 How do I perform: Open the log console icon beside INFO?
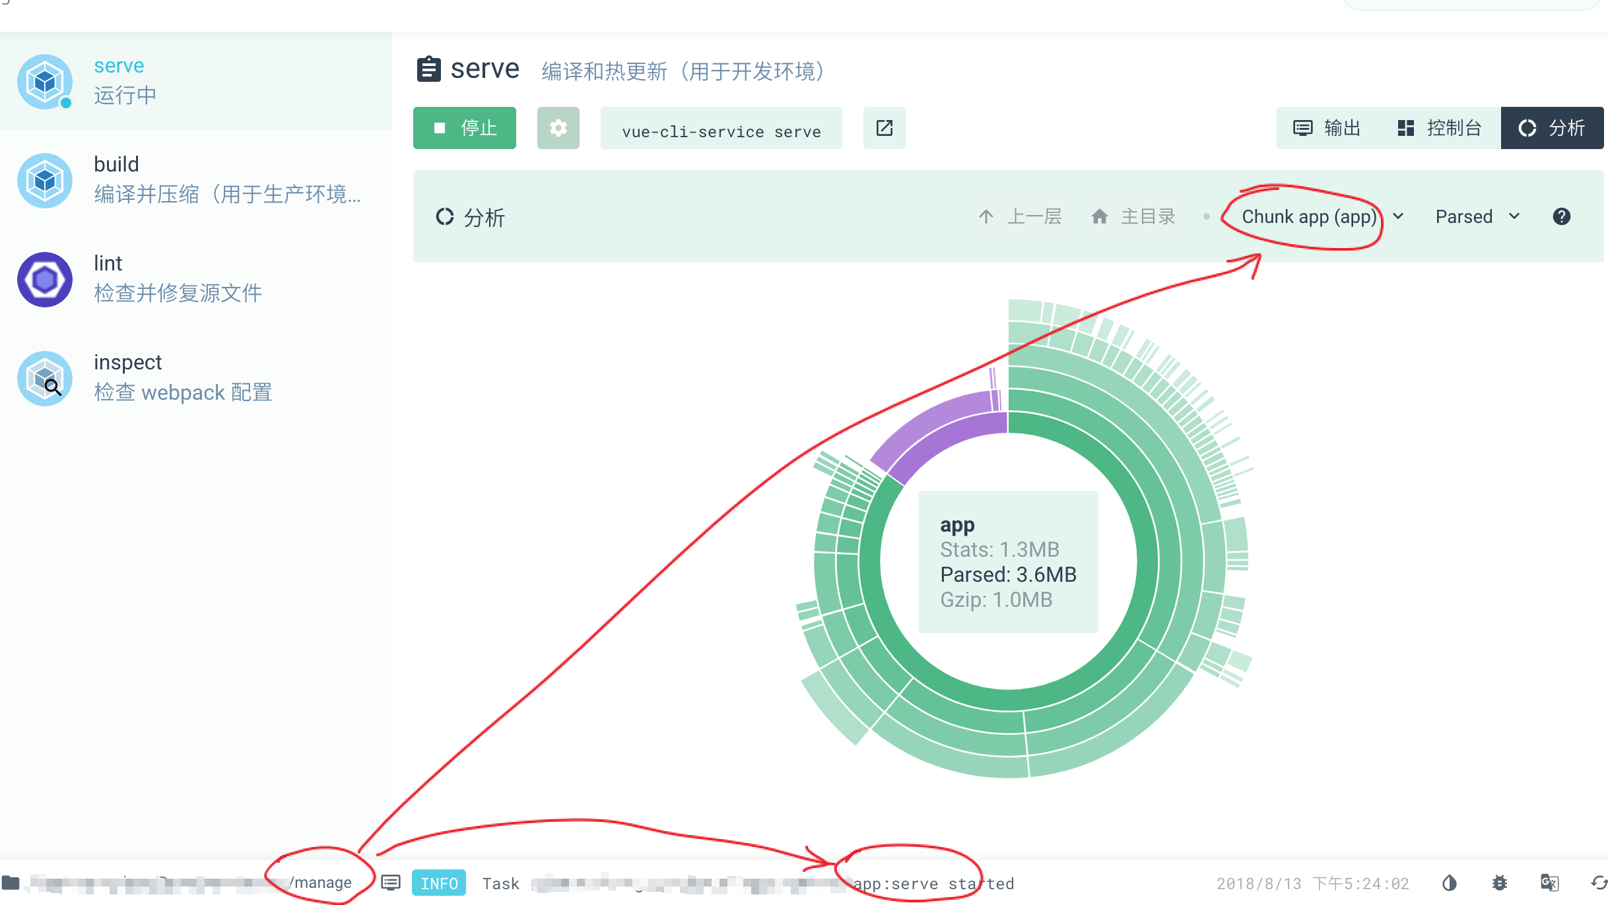pyautogui.click(x=391, y=883)
